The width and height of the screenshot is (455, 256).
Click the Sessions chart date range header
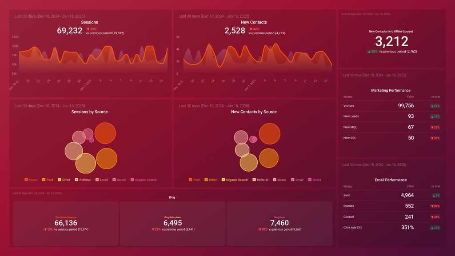tap(50, 16)
